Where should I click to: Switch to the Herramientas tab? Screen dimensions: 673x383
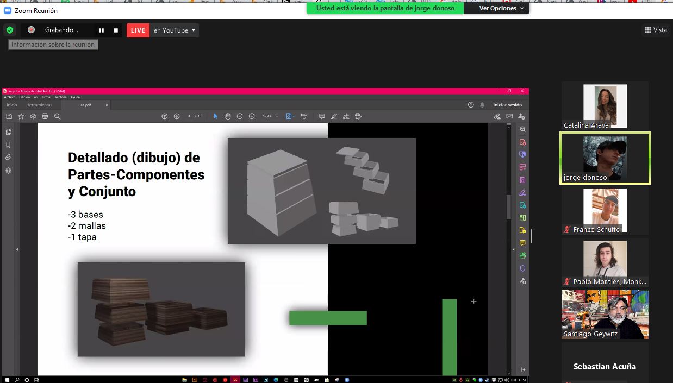pyautogui.click(x=39, y=105)
